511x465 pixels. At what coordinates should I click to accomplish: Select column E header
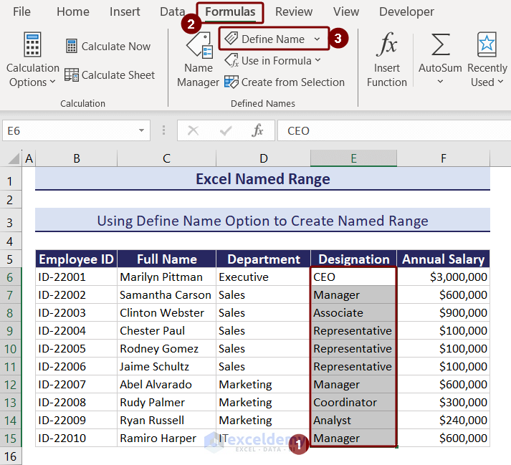tap(353, 158)
